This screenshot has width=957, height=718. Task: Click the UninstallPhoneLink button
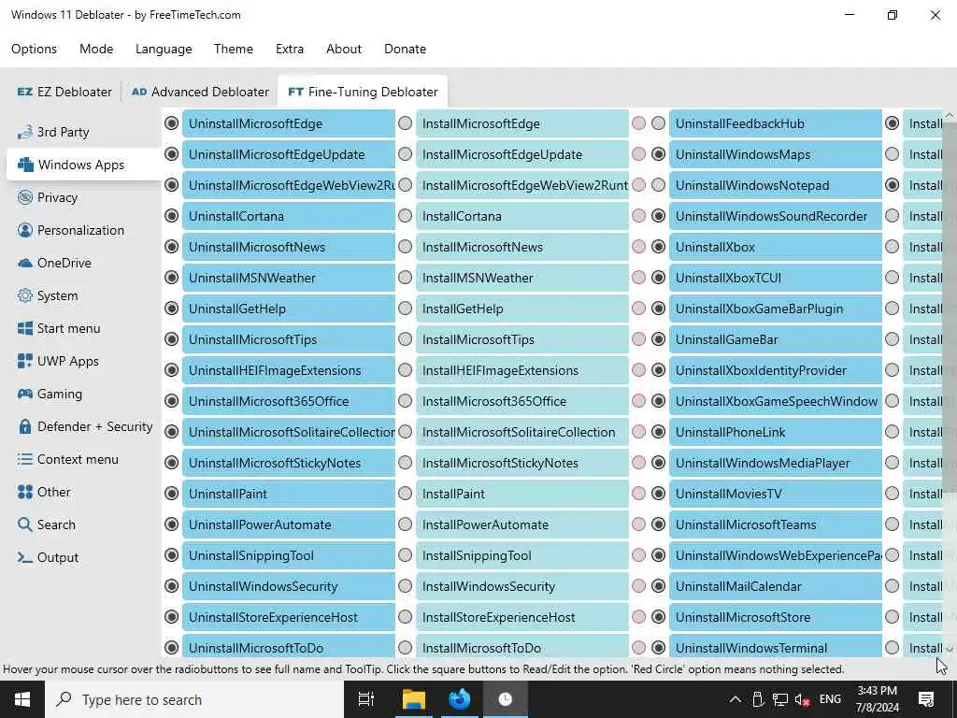[x=776, y=432]
